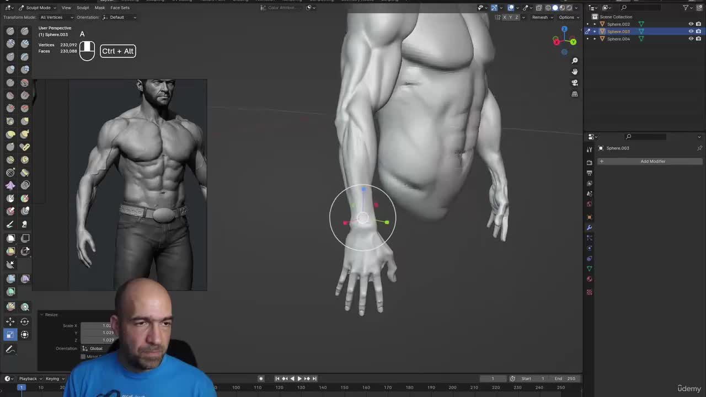Select the Box Hide tool
This screenshot has height=397, width=706.
[x=25, y=238]
